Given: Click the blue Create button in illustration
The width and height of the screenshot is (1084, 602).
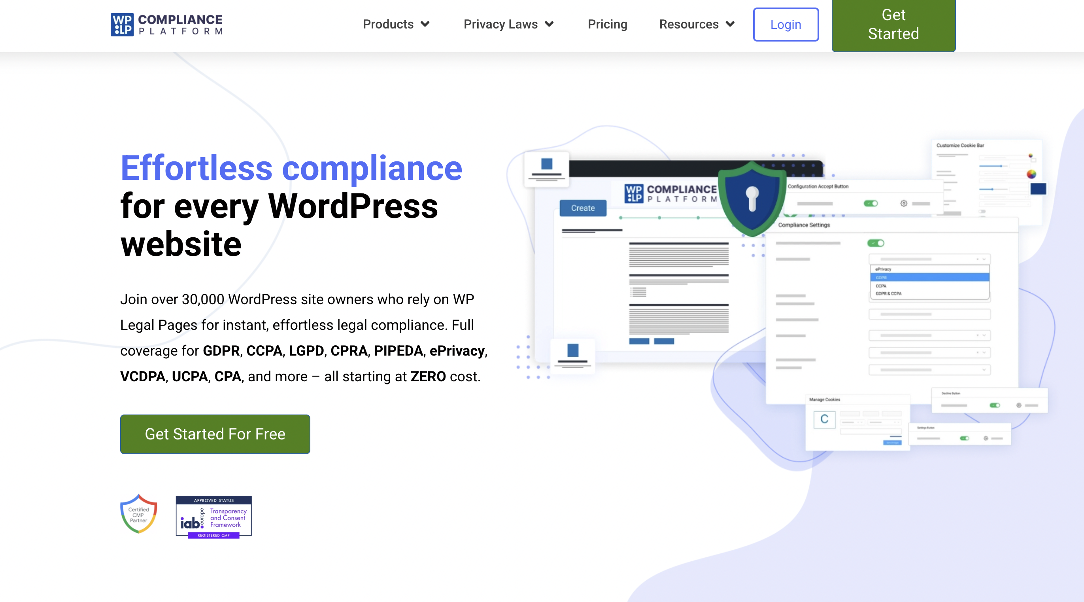Looking at the screenshot, I should click(583, 208).
